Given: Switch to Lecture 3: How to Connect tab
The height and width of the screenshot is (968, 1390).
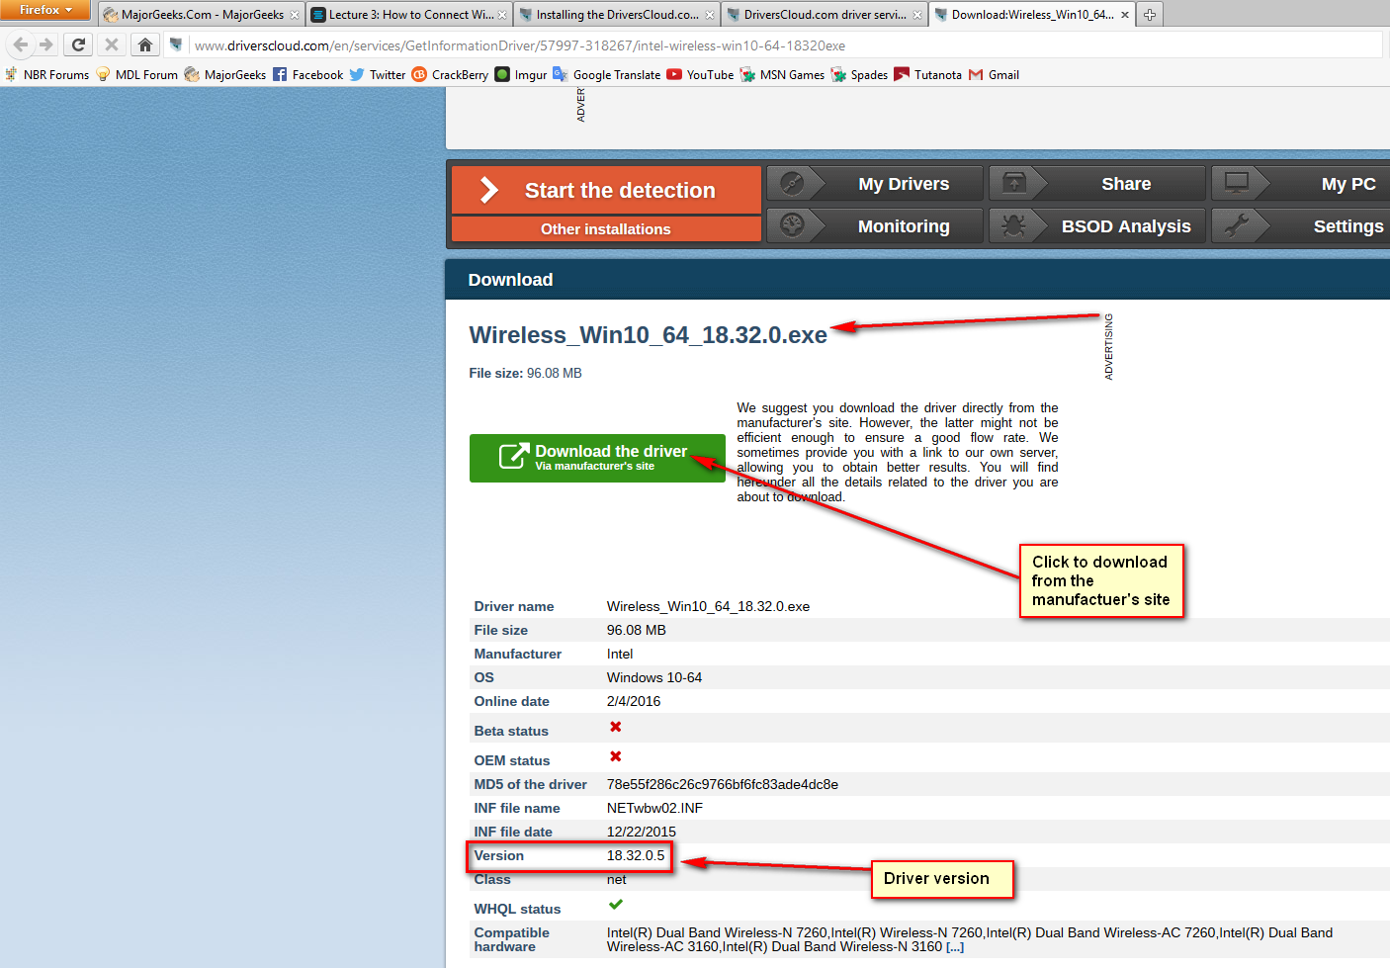Looking at the screenshot, I should [410, 15].
